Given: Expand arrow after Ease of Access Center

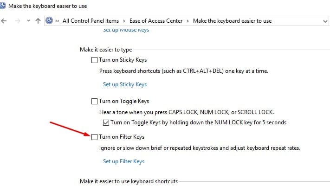Looking at the screenshot, I should [188, 21].
